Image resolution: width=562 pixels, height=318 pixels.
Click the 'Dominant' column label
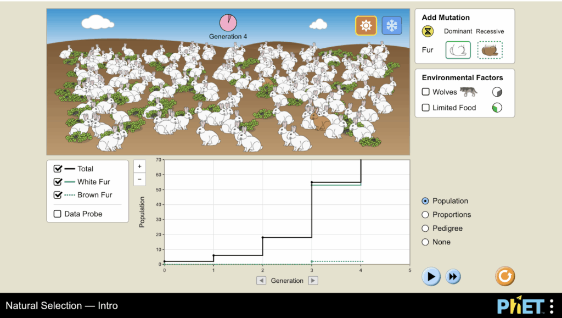coord(458,31)
